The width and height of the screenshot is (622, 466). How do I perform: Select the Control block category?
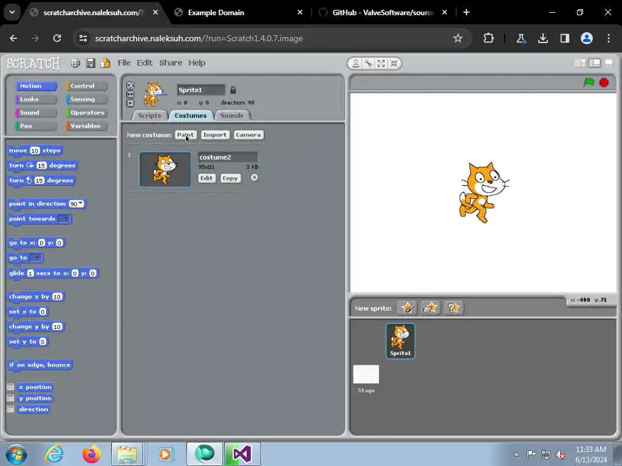click(x=87, y=86)
